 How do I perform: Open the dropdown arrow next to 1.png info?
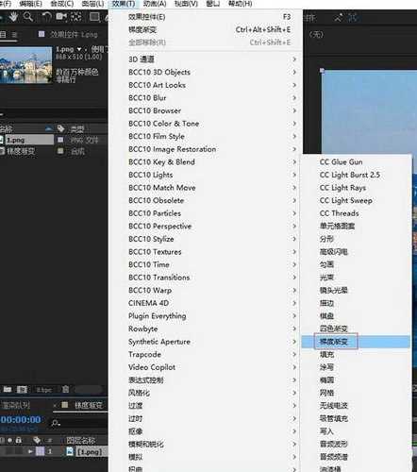[79, 49]
